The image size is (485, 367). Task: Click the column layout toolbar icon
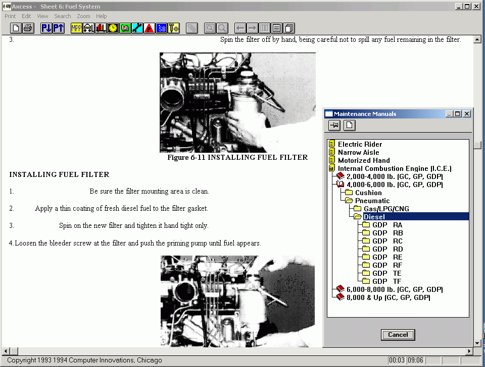pyautogui.click(x=264, y=28)
